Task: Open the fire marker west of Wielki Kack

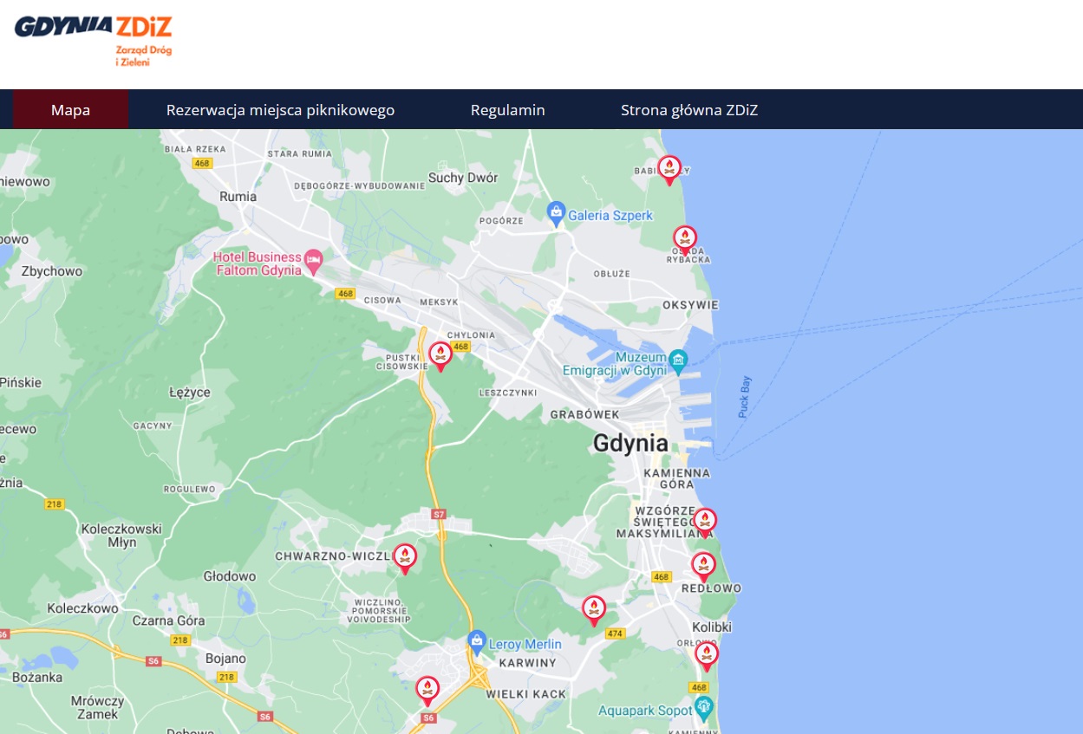Action: [427, 690]
